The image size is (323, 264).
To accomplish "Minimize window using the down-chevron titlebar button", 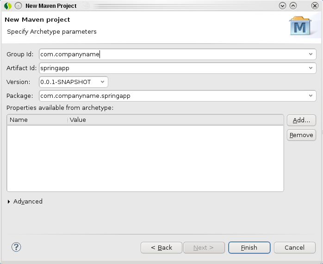I will (x=282, y=6).
